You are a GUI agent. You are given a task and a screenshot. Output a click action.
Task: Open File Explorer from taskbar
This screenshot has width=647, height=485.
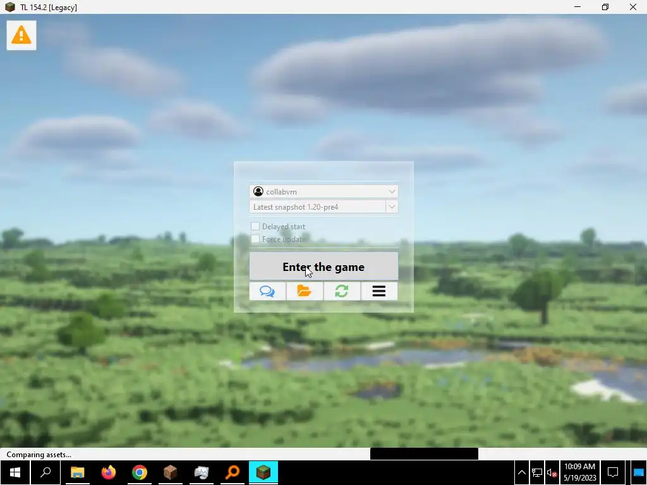point(77,472)
